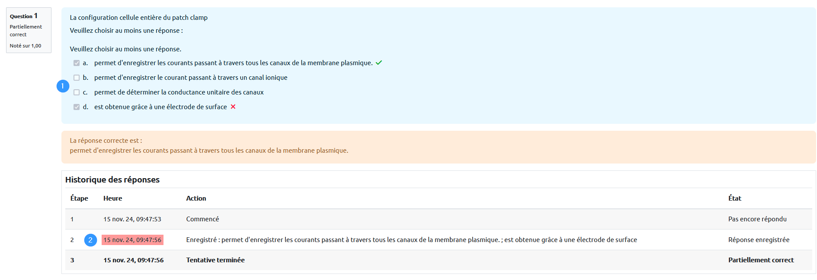This screenshot has width=817, height=280.
Task: Check answer c about unitary conductance
Action: point(77,92)
